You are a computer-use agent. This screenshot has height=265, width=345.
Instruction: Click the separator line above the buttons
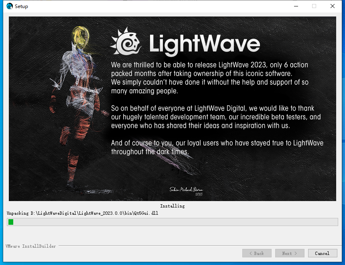click(181, 245)
